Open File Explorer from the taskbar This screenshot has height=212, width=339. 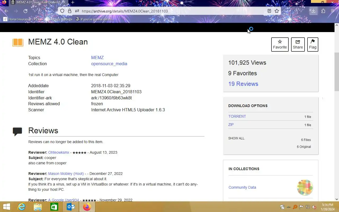coord(38,207)
